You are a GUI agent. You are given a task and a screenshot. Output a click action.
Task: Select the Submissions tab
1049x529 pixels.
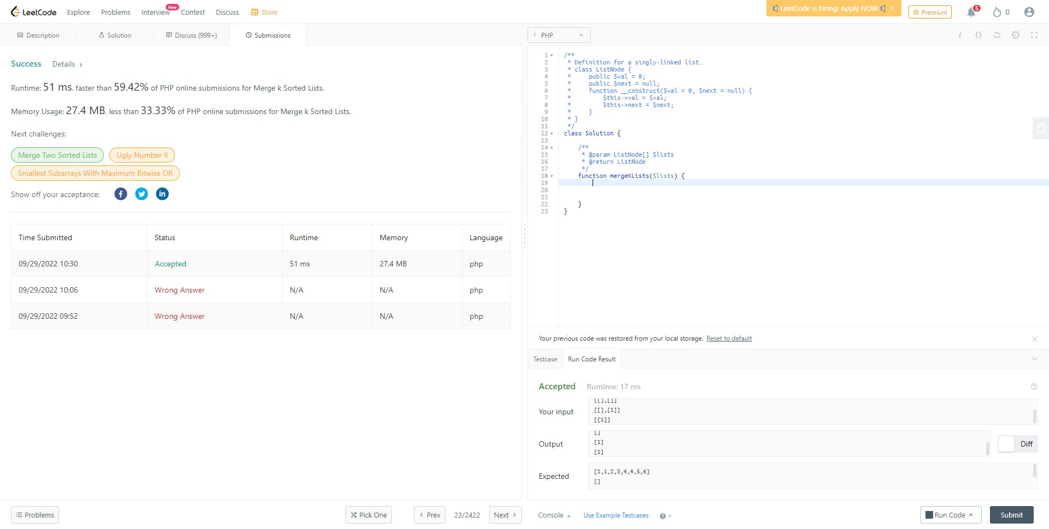coord(268,35)
